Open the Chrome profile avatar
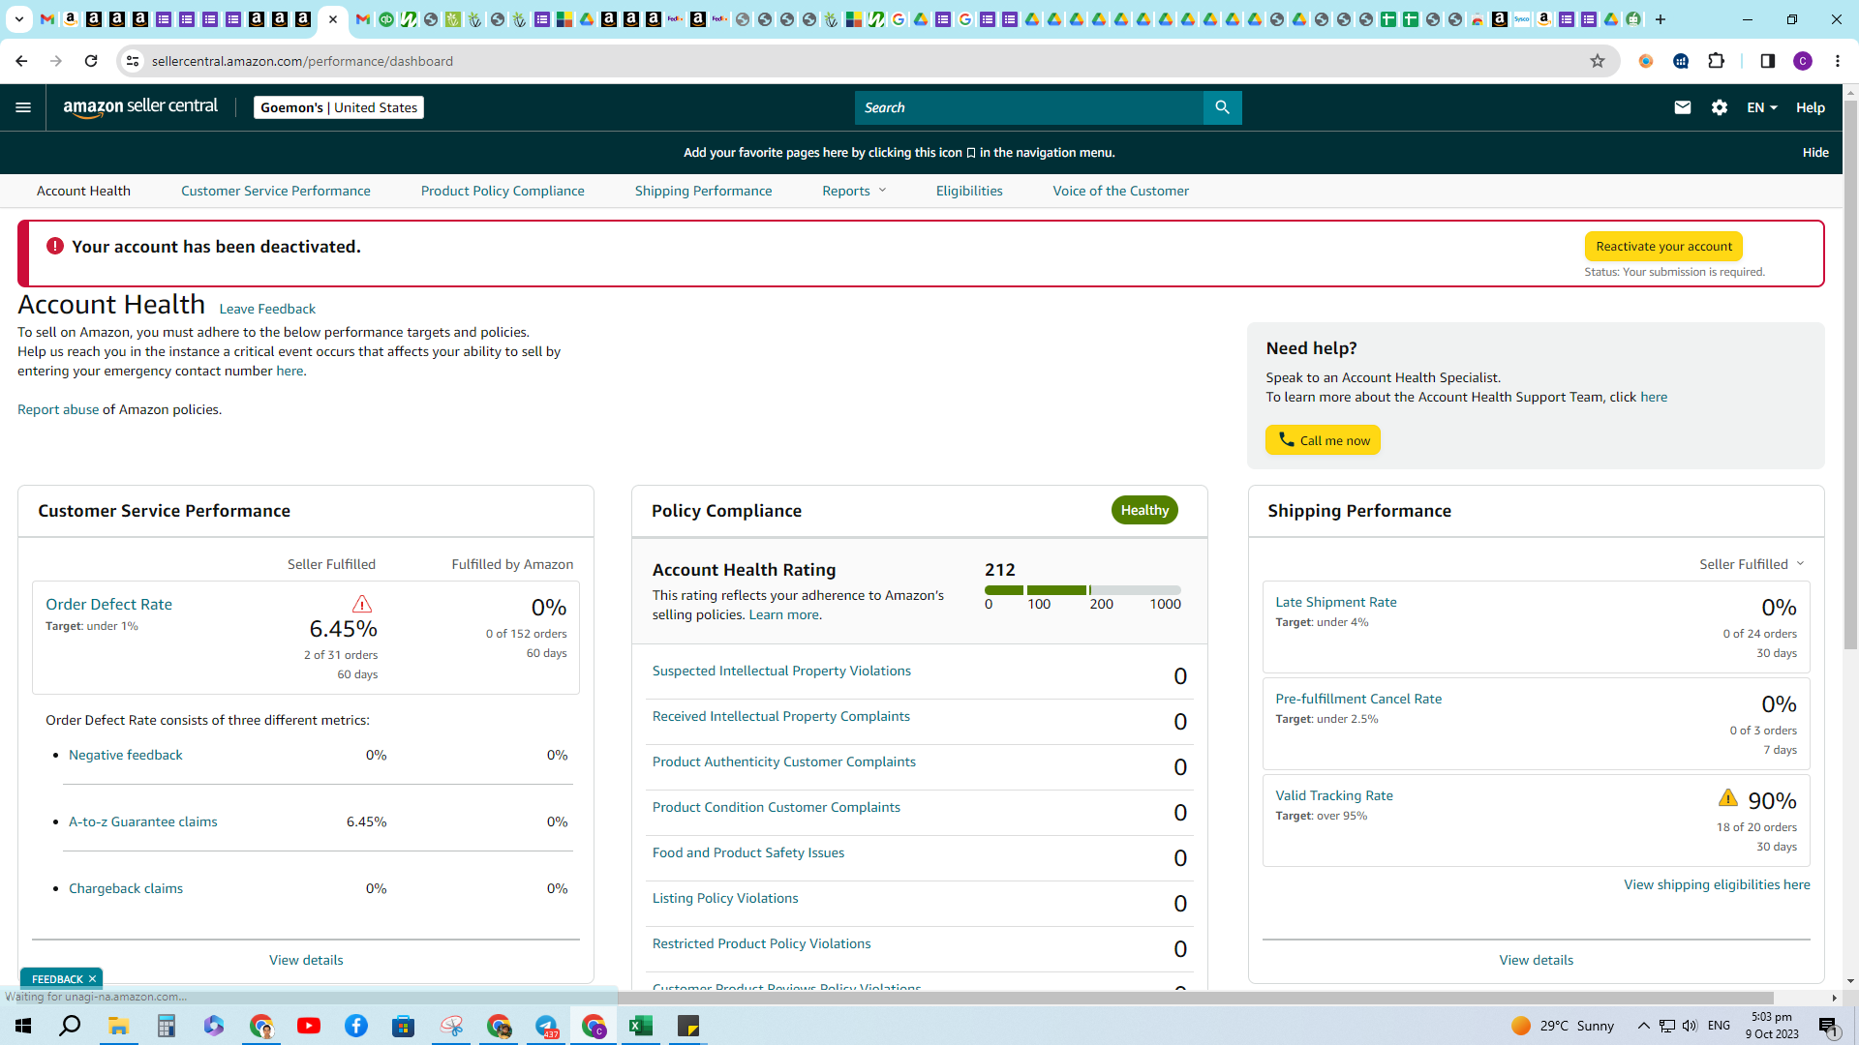This screenshot has height=1045, width=1859. (1803, 61)
